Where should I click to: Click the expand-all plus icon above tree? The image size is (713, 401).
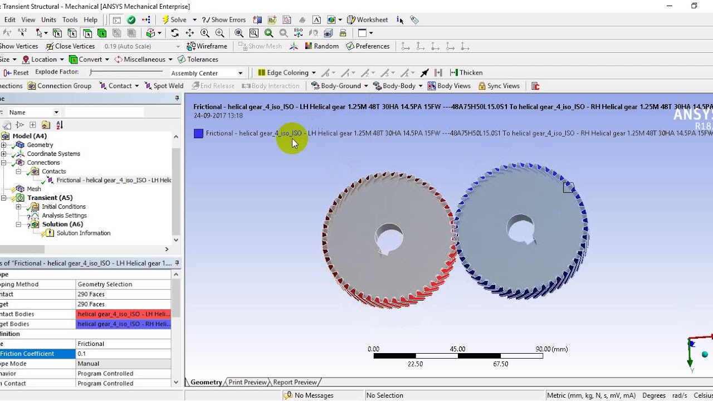33,125
